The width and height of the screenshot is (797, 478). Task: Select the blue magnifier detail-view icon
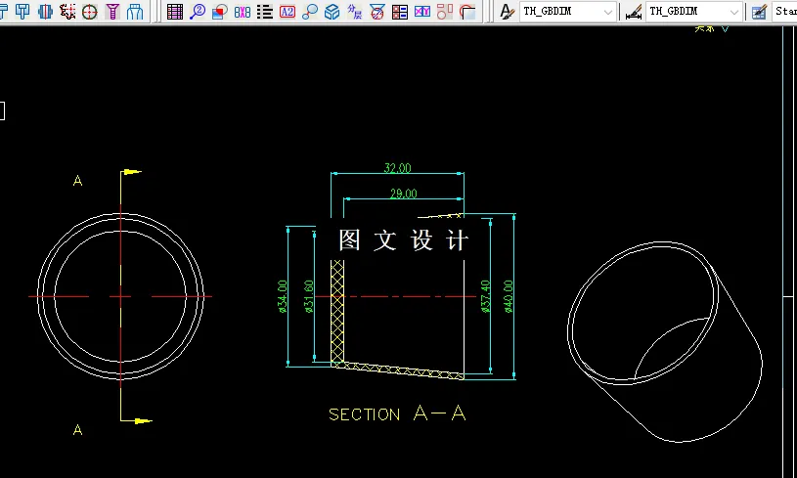tap(310, 11)
